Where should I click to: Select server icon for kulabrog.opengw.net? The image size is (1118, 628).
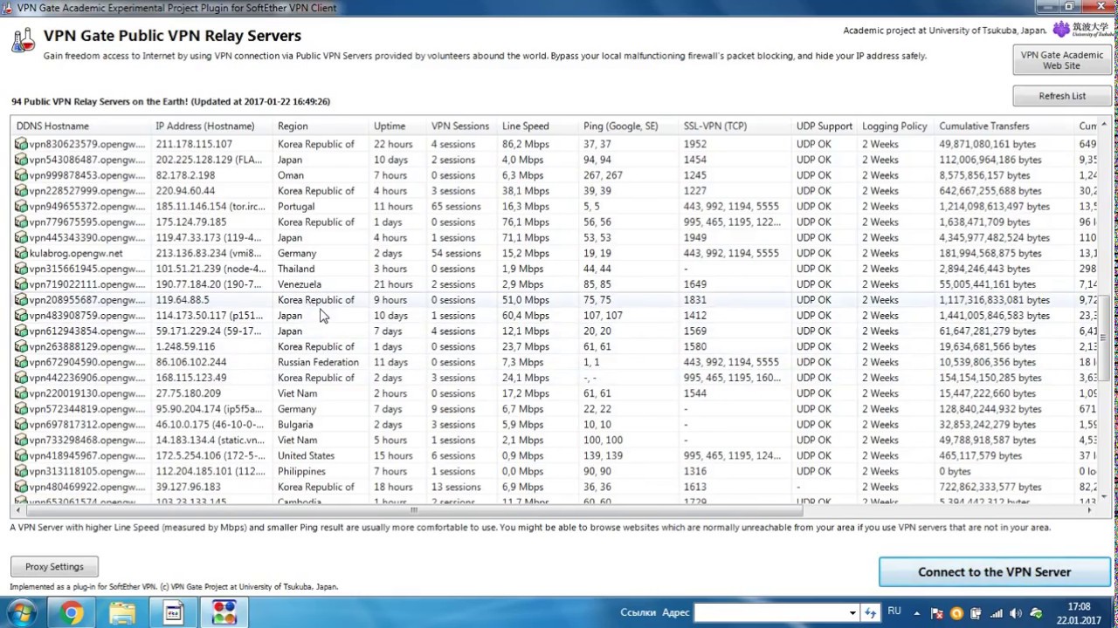(x=21, y=253)
